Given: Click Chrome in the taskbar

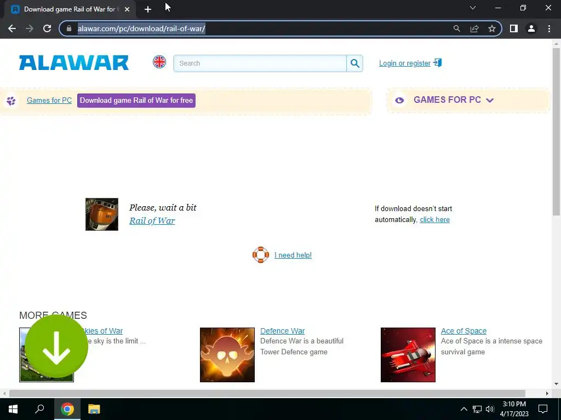Looking at the screenshot, I should coord(67,409).
